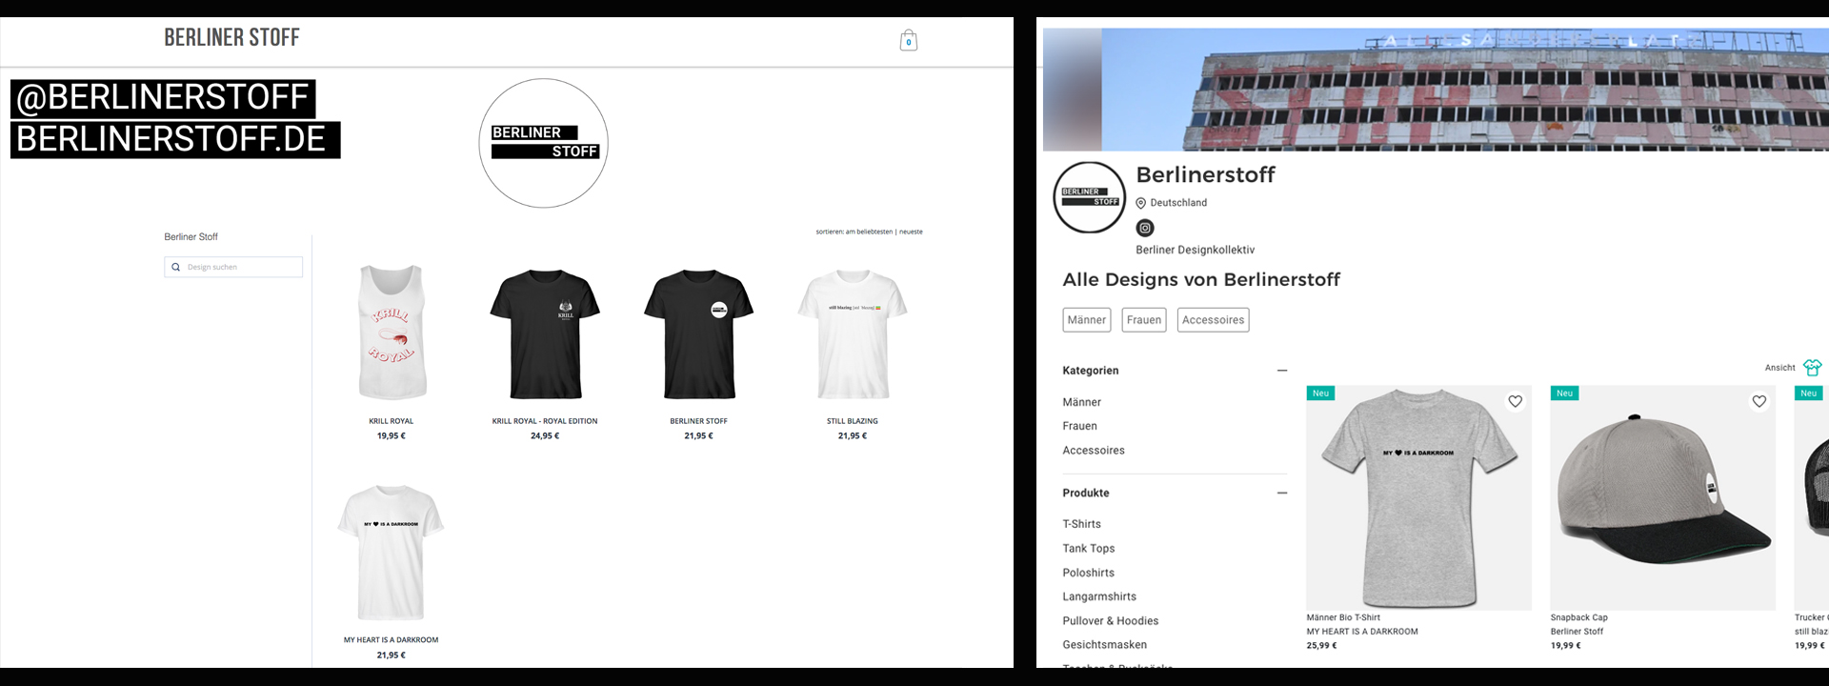Open the Krill Royal tank top thumbnail
The width and height of the screenshot is (1829, 686).
pos(392,333)
